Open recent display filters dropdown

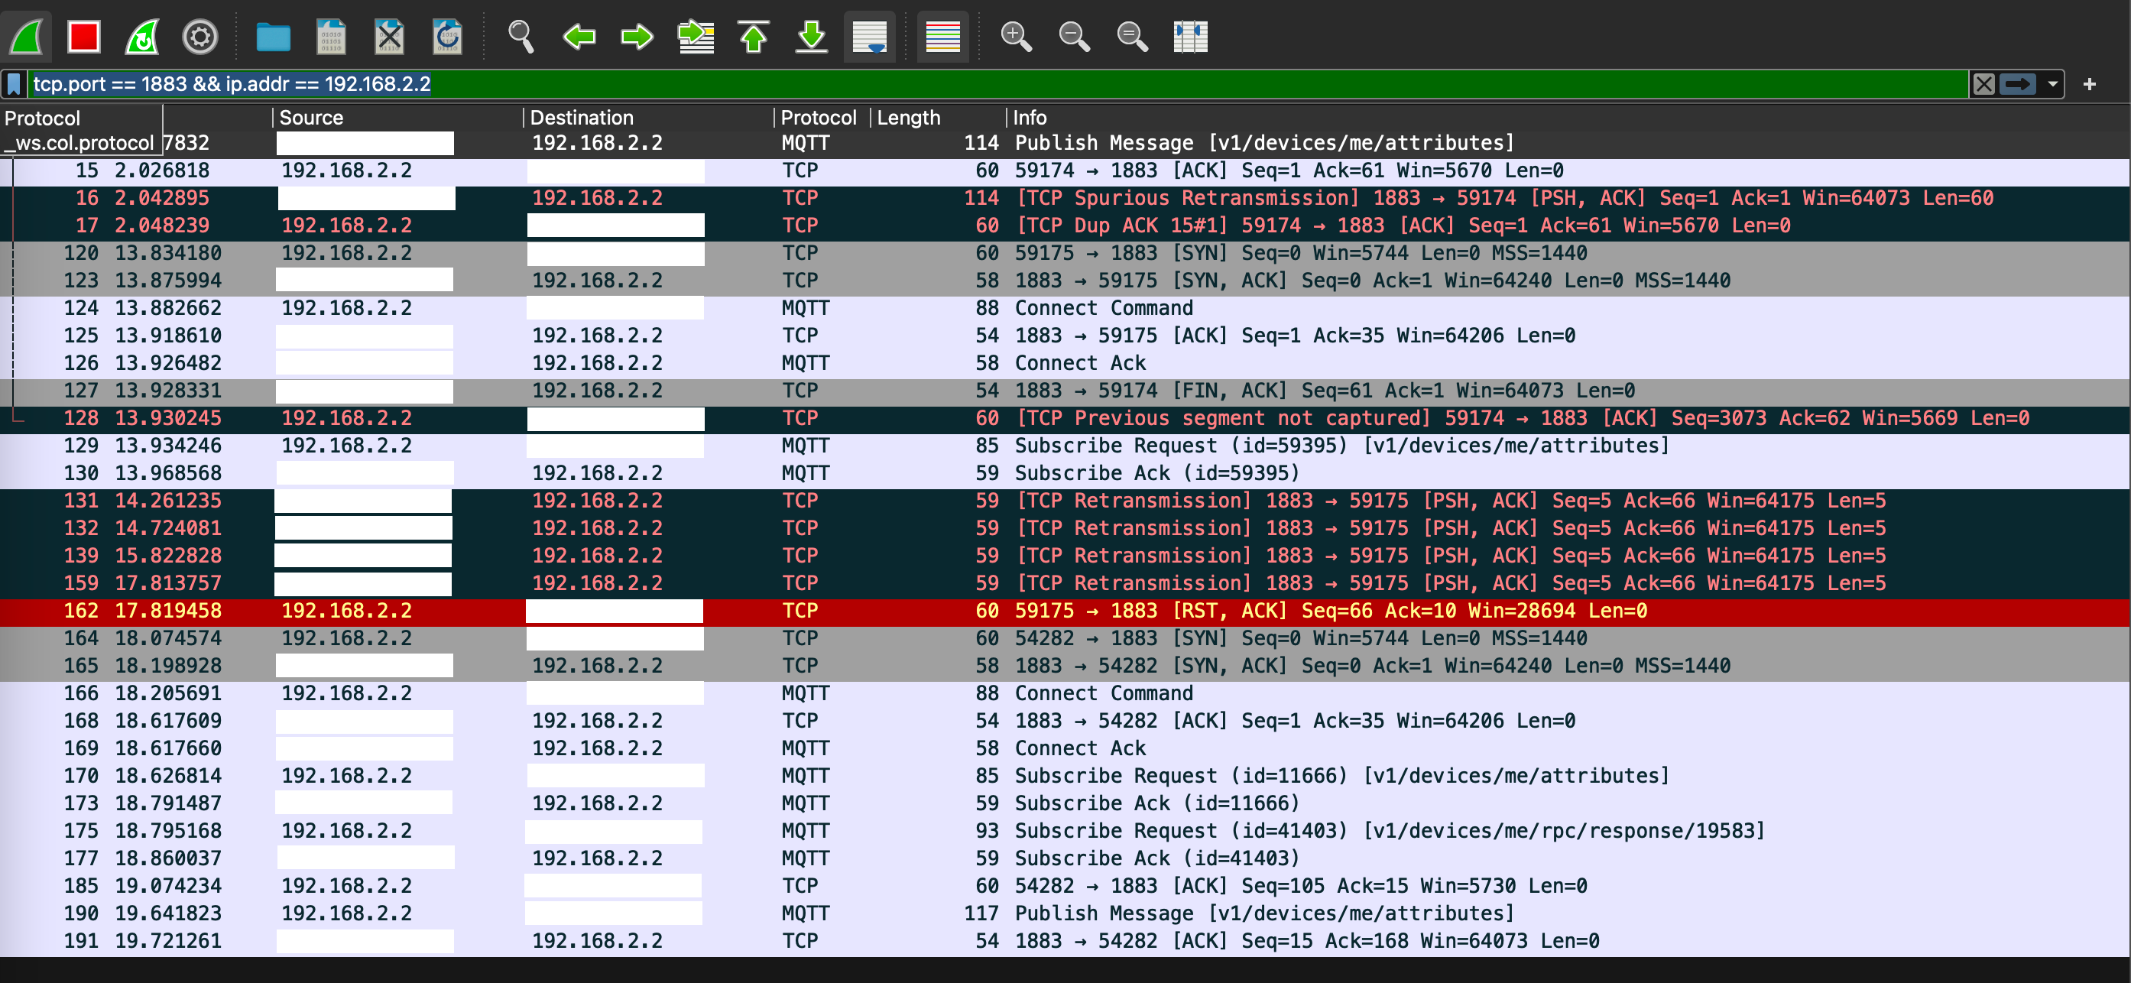point(2052,83)
